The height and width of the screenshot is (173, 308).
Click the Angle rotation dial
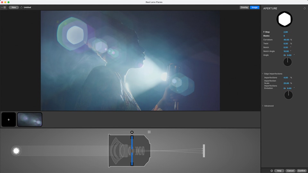tap(287, 62)
